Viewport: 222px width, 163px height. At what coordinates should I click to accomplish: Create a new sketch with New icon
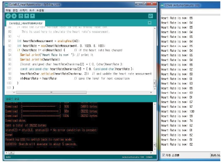pos(21,16)
